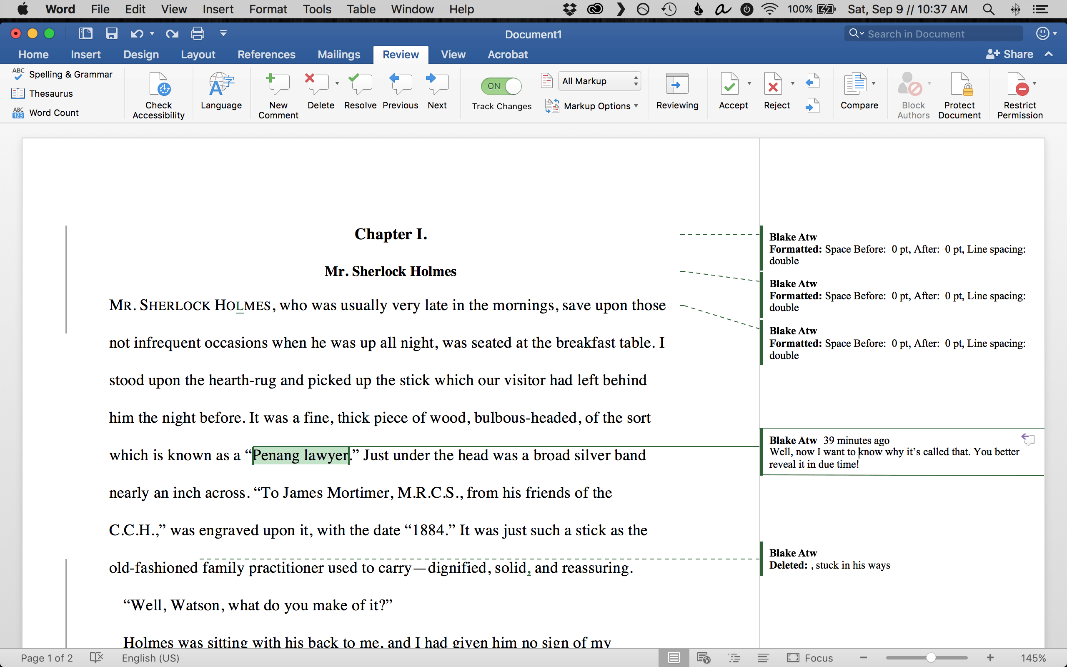Go to Next comment
This screenshot has width=1067, height=667.
point(437,91)
